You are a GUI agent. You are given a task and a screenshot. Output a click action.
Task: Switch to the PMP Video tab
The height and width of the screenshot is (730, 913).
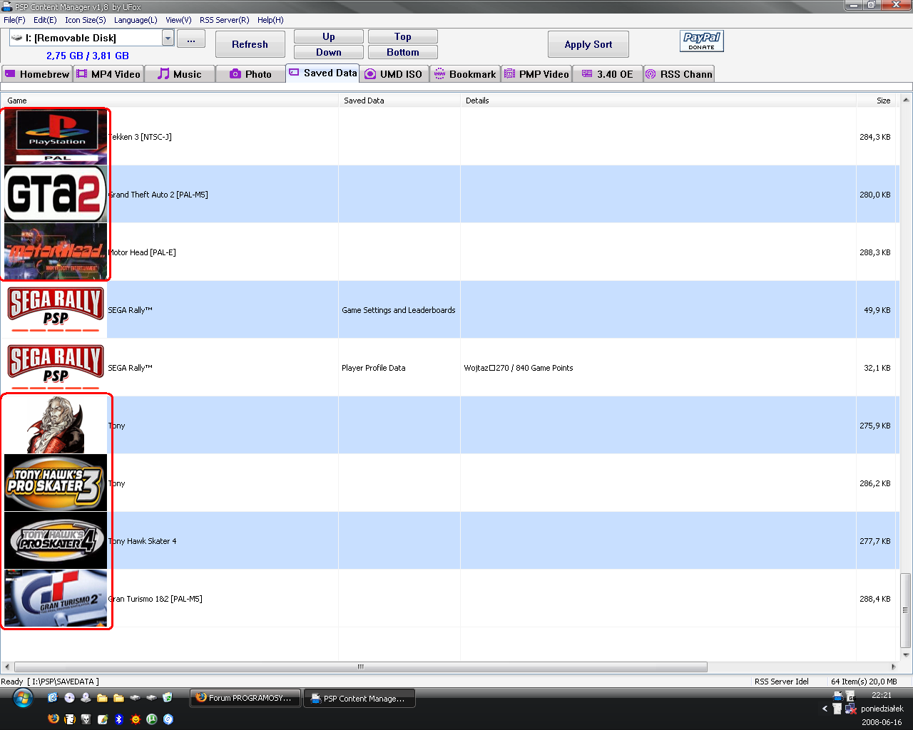(x=536, y=74)
